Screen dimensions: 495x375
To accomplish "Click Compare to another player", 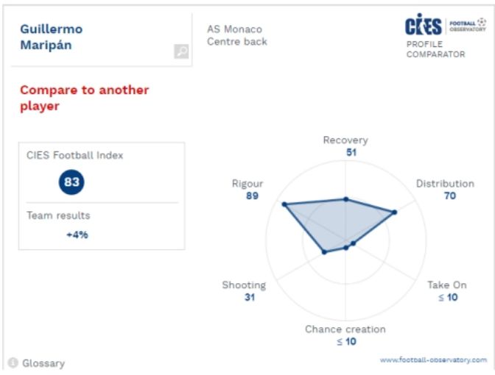I will point(84,98).
